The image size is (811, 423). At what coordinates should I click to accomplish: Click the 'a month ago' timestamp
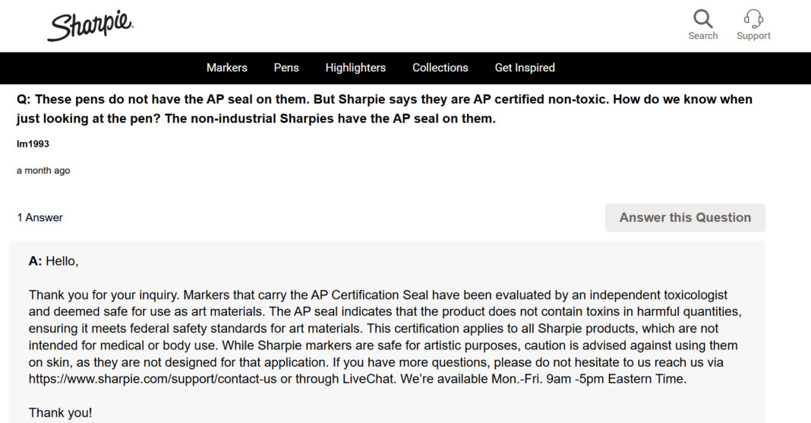click(43, 171)
